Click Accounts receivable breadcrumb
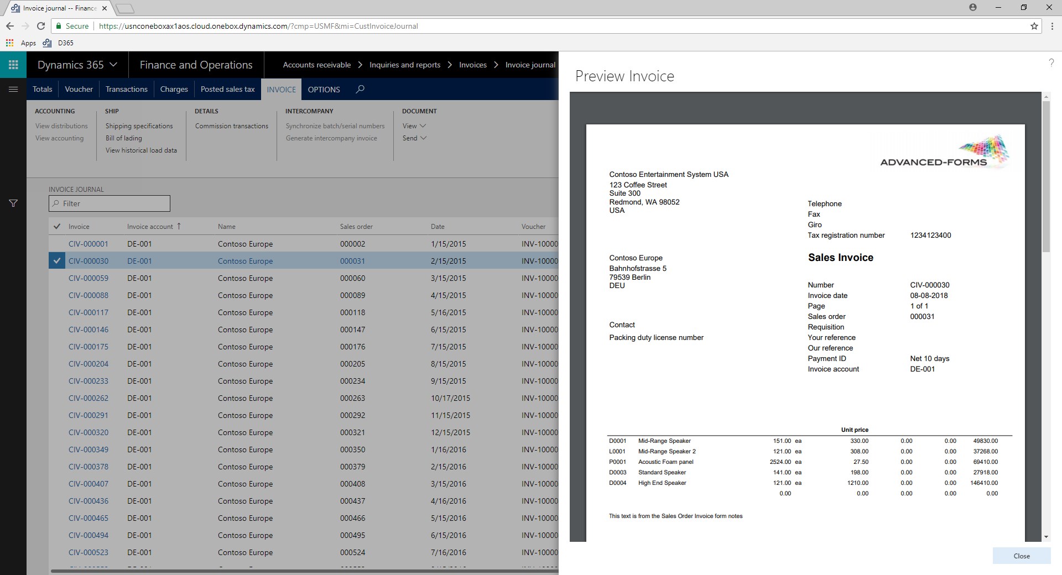 coord(317,65)
